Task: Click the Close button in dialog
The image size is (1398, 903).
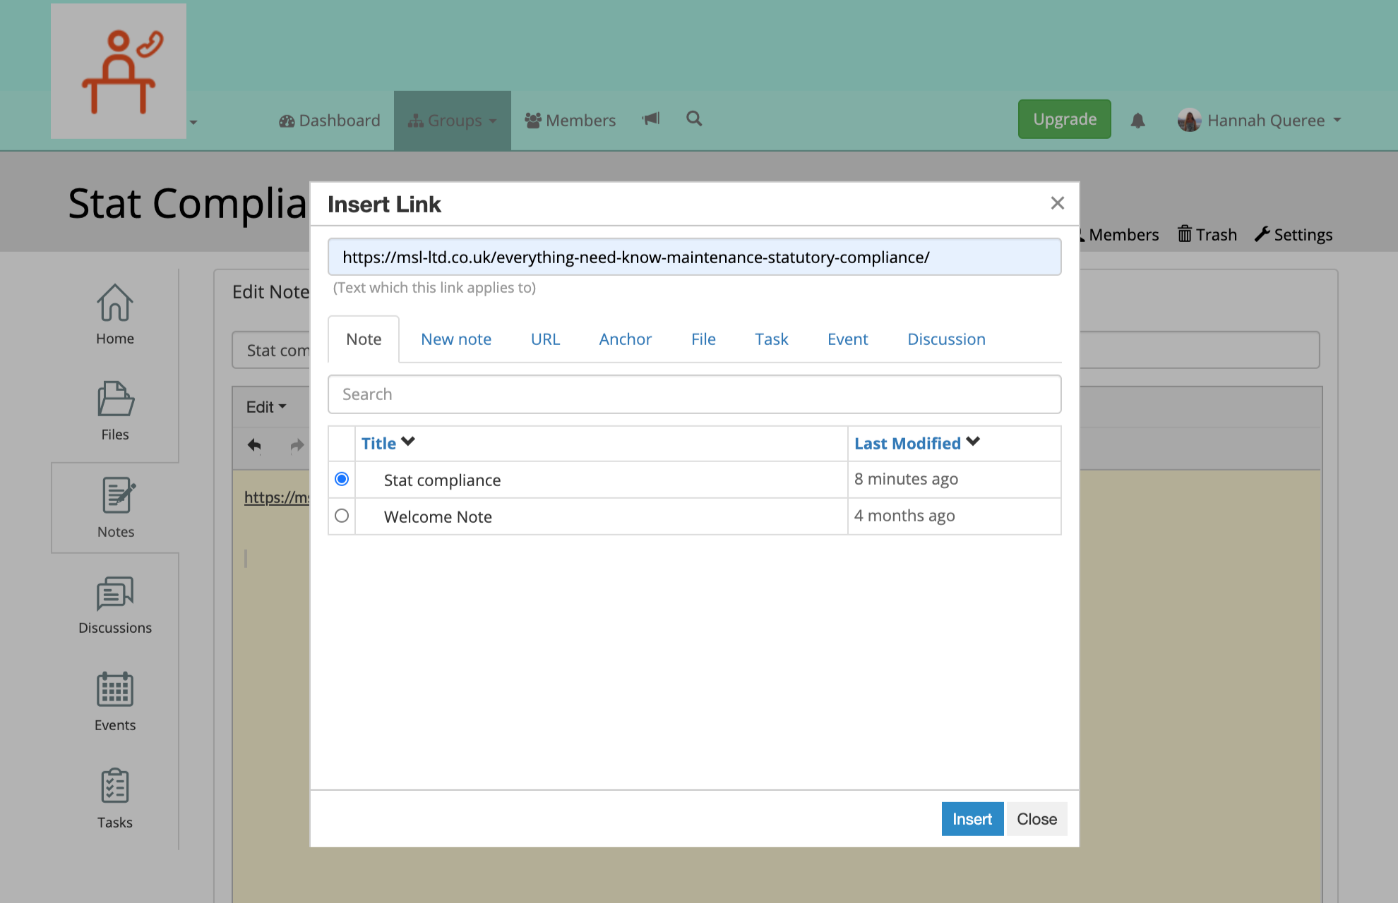Action: click(1036, 819)
